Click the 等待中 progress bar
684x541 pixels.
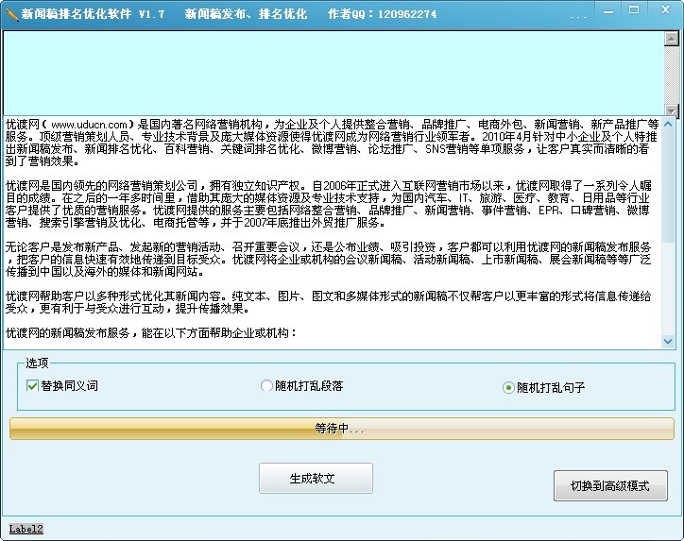(x=342, y=429)
